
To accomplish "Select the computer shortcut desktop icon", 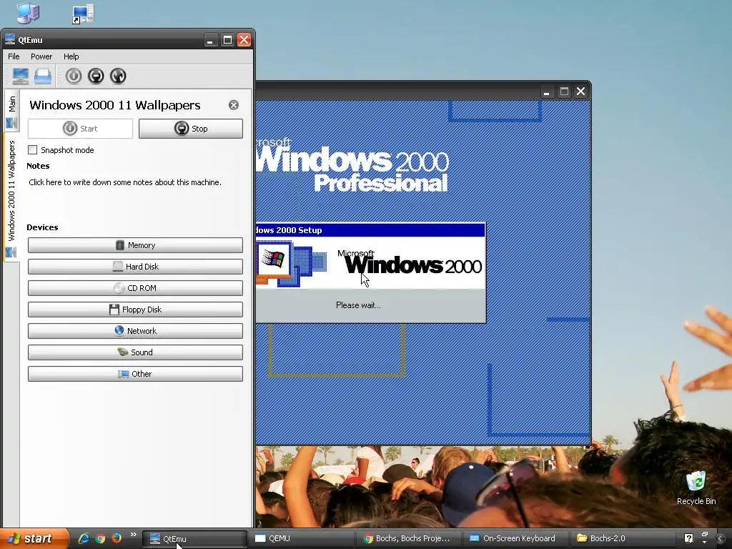I will point(84,14).
